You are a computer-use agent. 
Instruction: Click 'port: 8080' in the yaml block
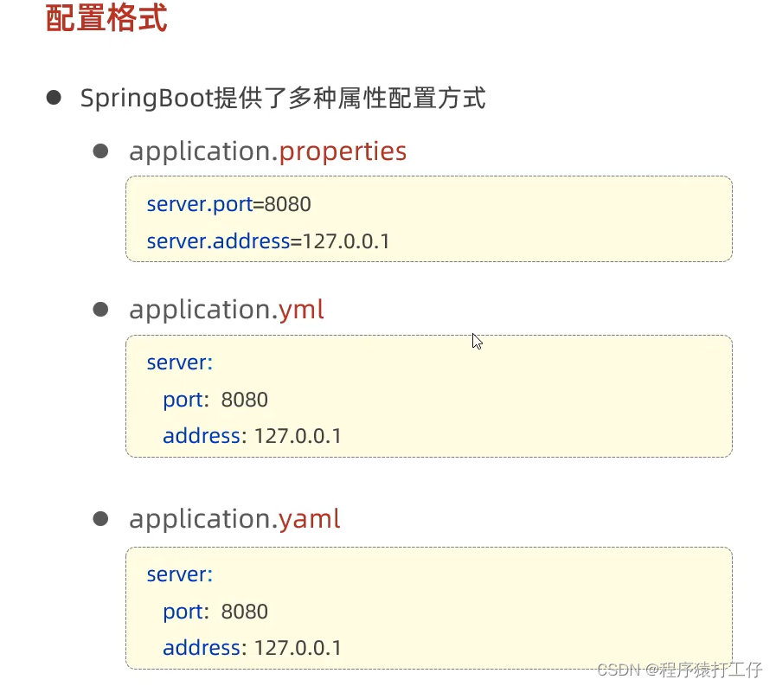click(x=215, y=612)
